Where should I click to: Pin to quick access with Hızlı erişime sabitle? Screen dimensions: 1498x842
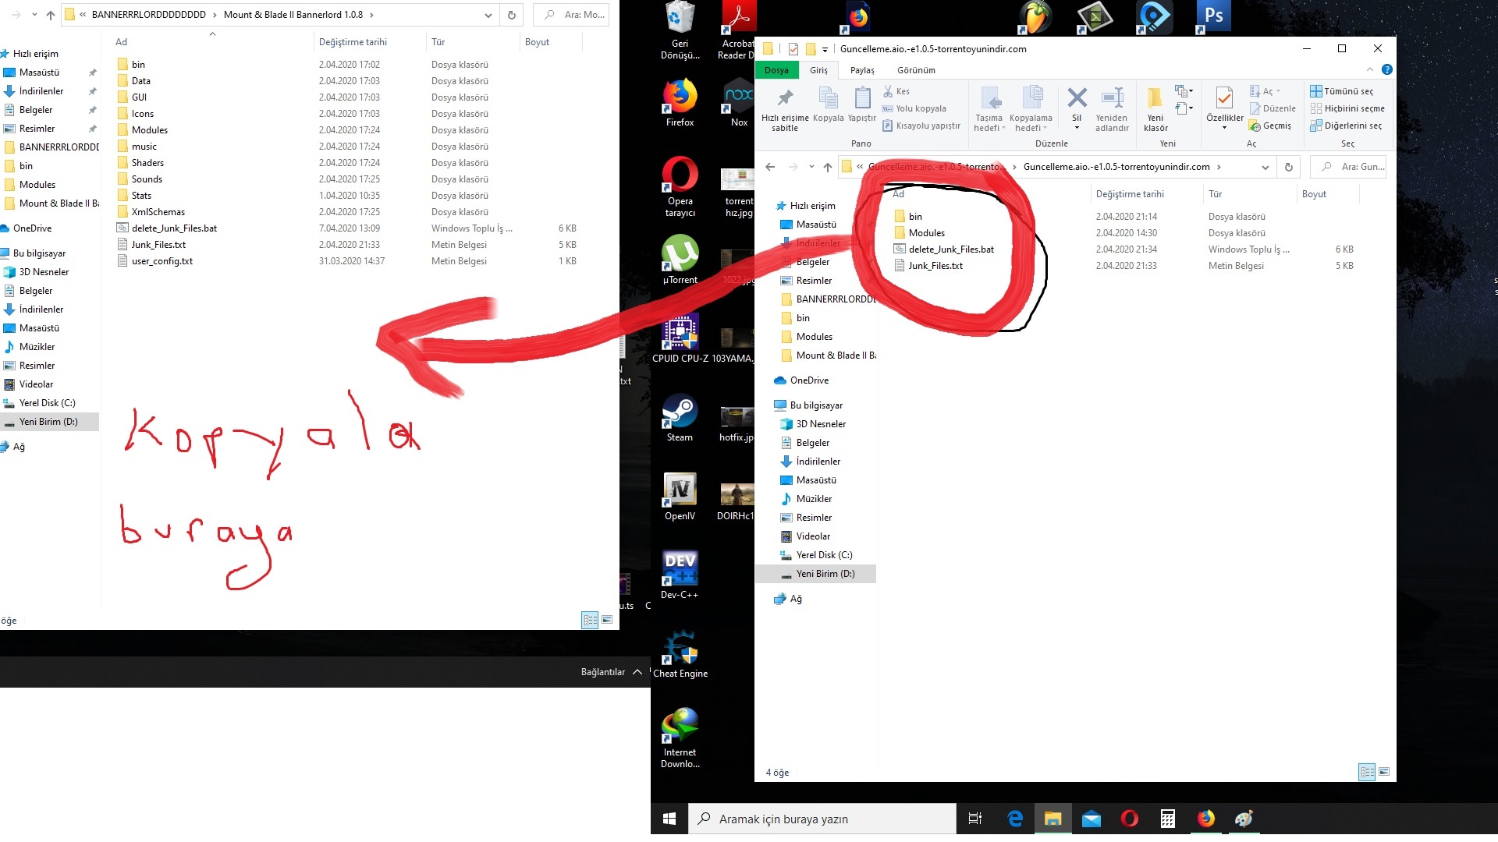coord(785,109)
